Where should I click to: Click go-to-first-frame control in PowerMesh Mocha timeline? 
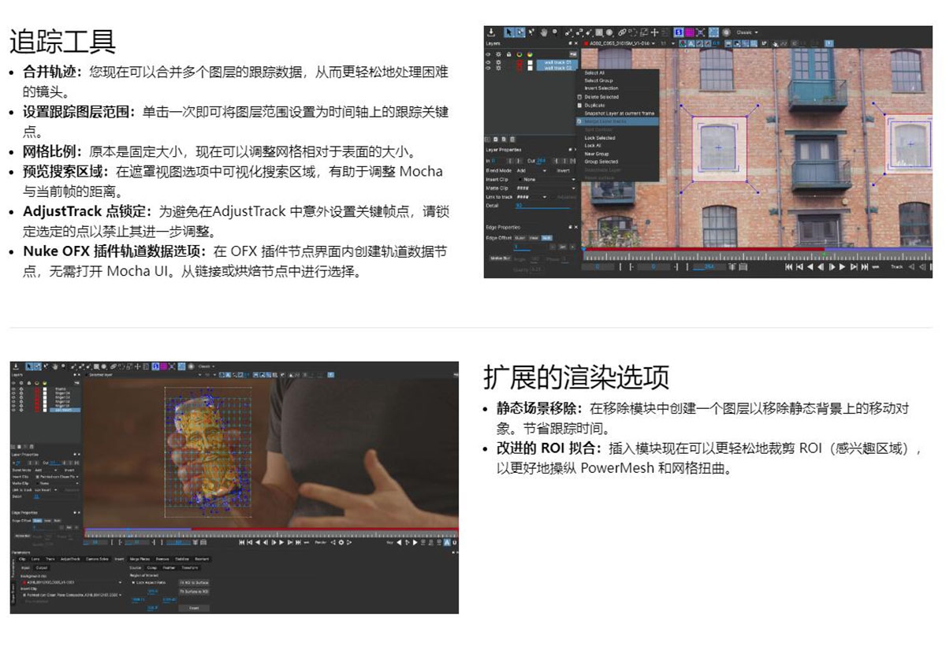(x=242, y=542)
